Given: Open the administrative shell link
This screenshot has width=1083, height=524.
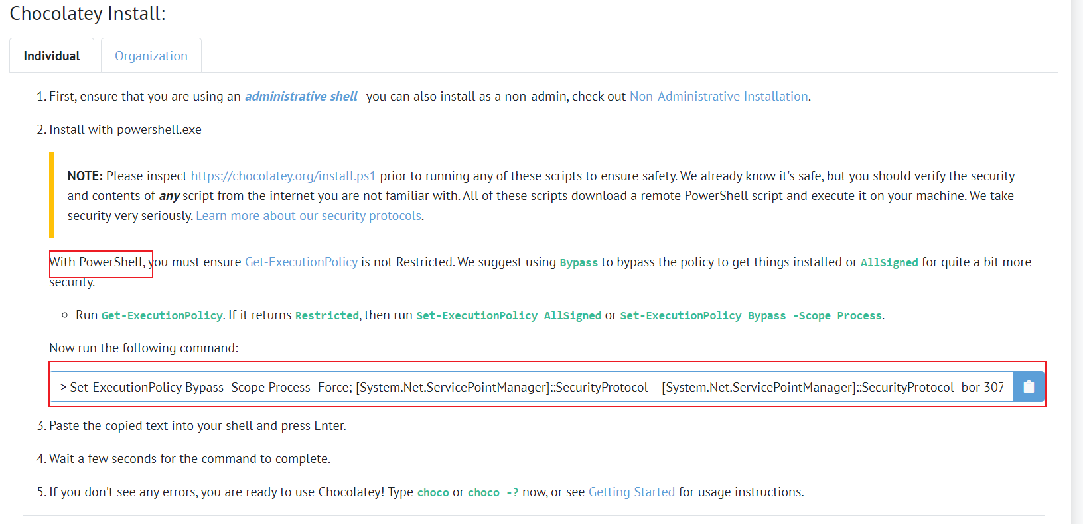Looking at the screenshot, I should 301,97.
